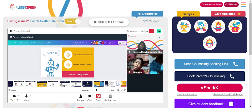Screen dimensions: 252x108
Task: Award the meditating figure badge
Action: [218, 27]
